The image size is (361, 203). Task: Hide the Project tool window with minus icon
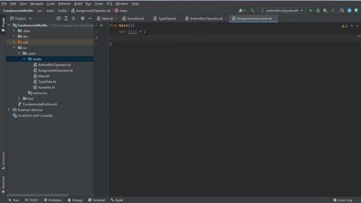90,19
